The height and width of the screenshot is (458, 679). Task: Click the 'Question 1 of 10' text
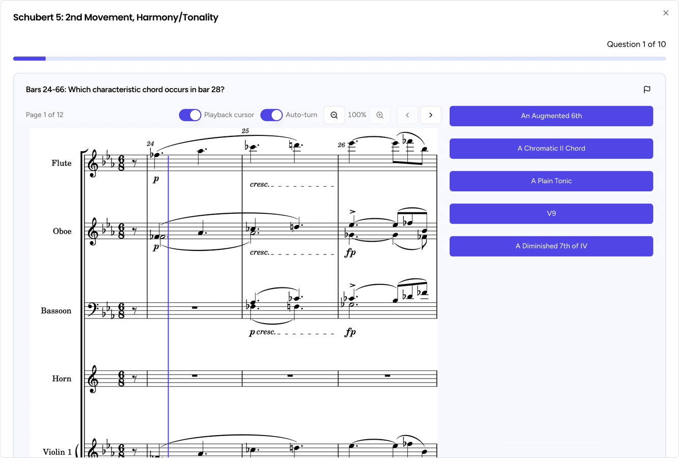click(636, 44)
